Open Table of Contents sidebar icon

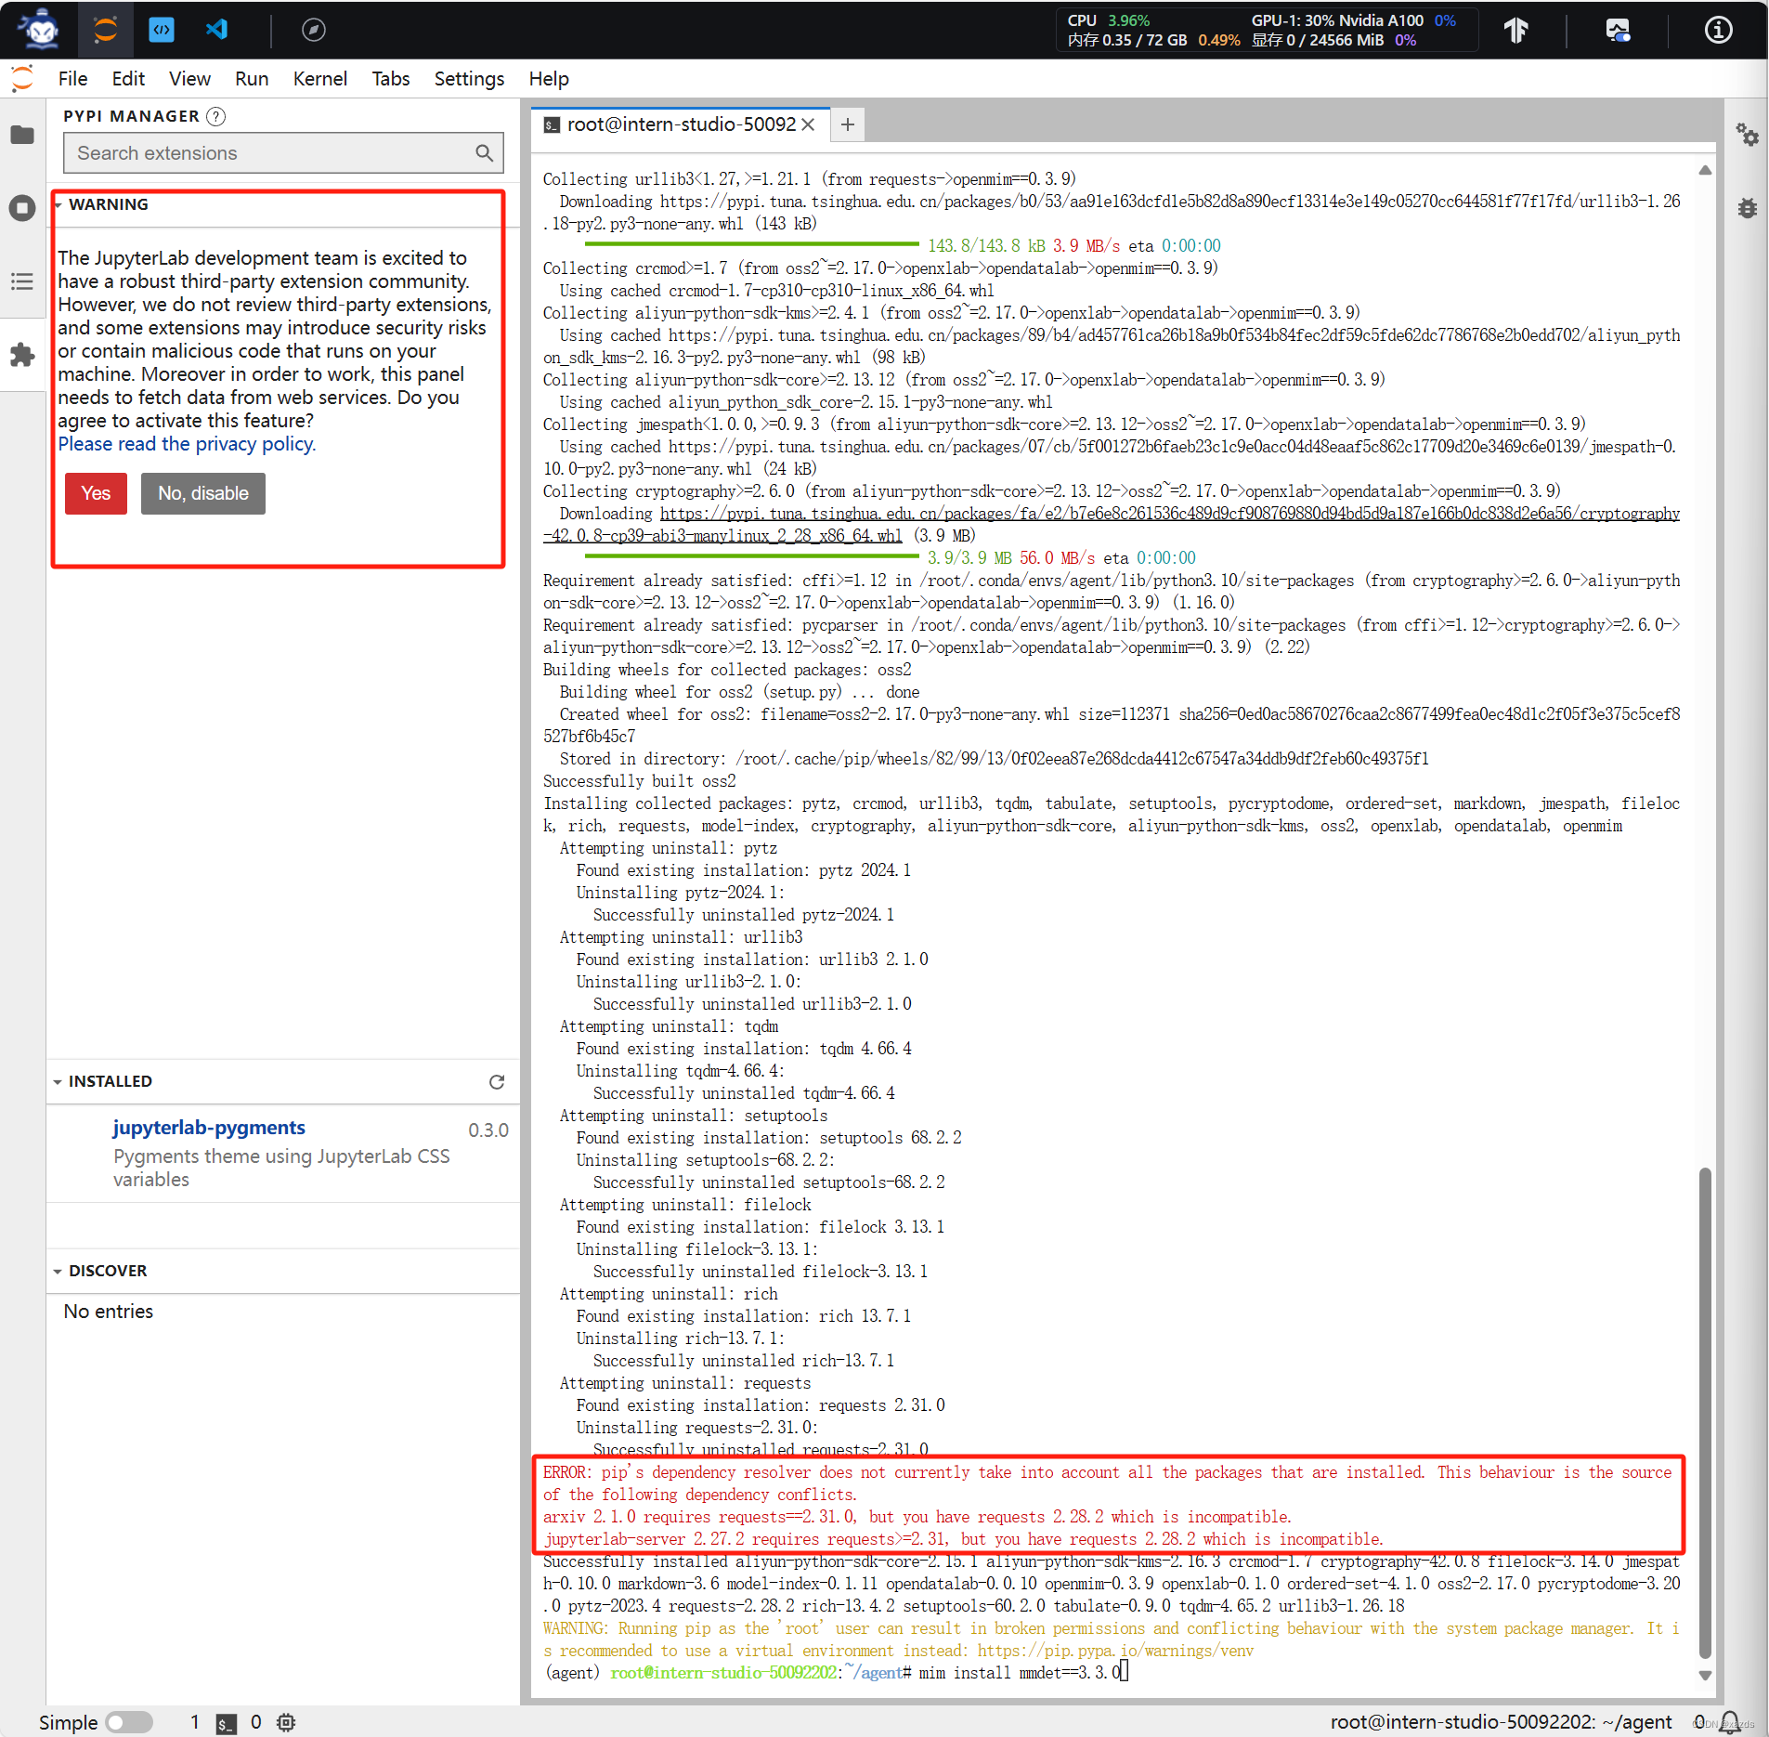(22, 281)
